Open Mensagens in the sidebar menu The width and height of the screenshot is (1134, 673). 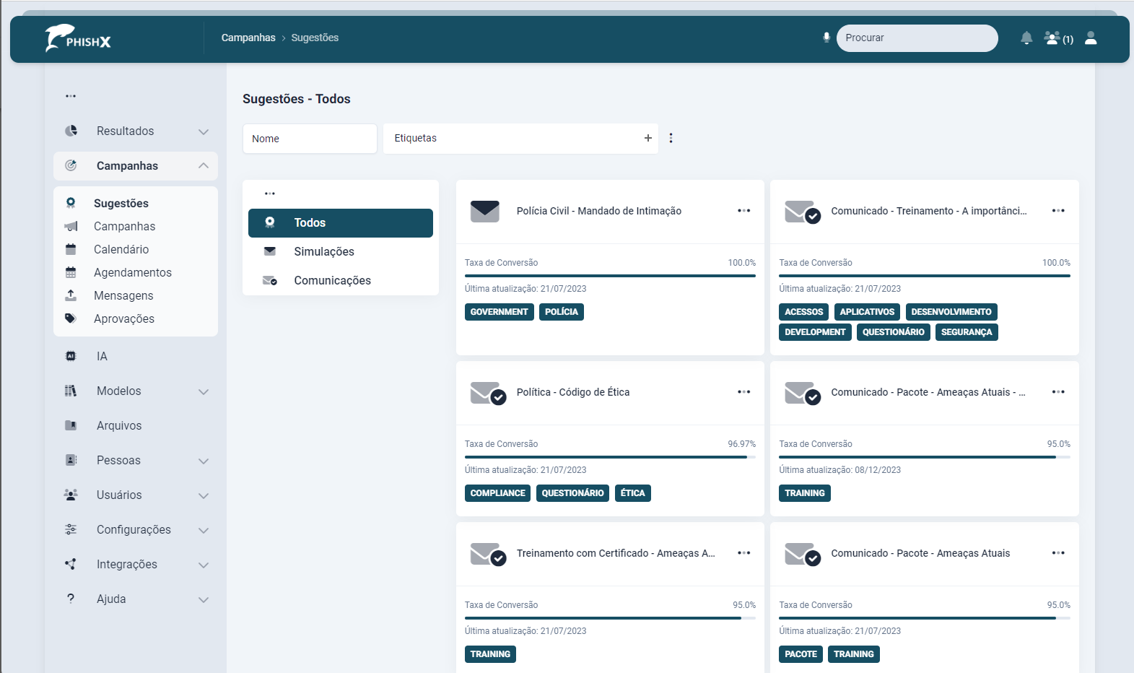[x=123, y=295]
